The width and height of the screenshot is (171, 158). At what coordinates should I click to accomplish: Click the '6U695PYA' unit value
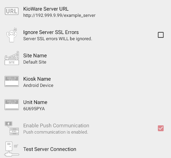(x=34, y=109)
